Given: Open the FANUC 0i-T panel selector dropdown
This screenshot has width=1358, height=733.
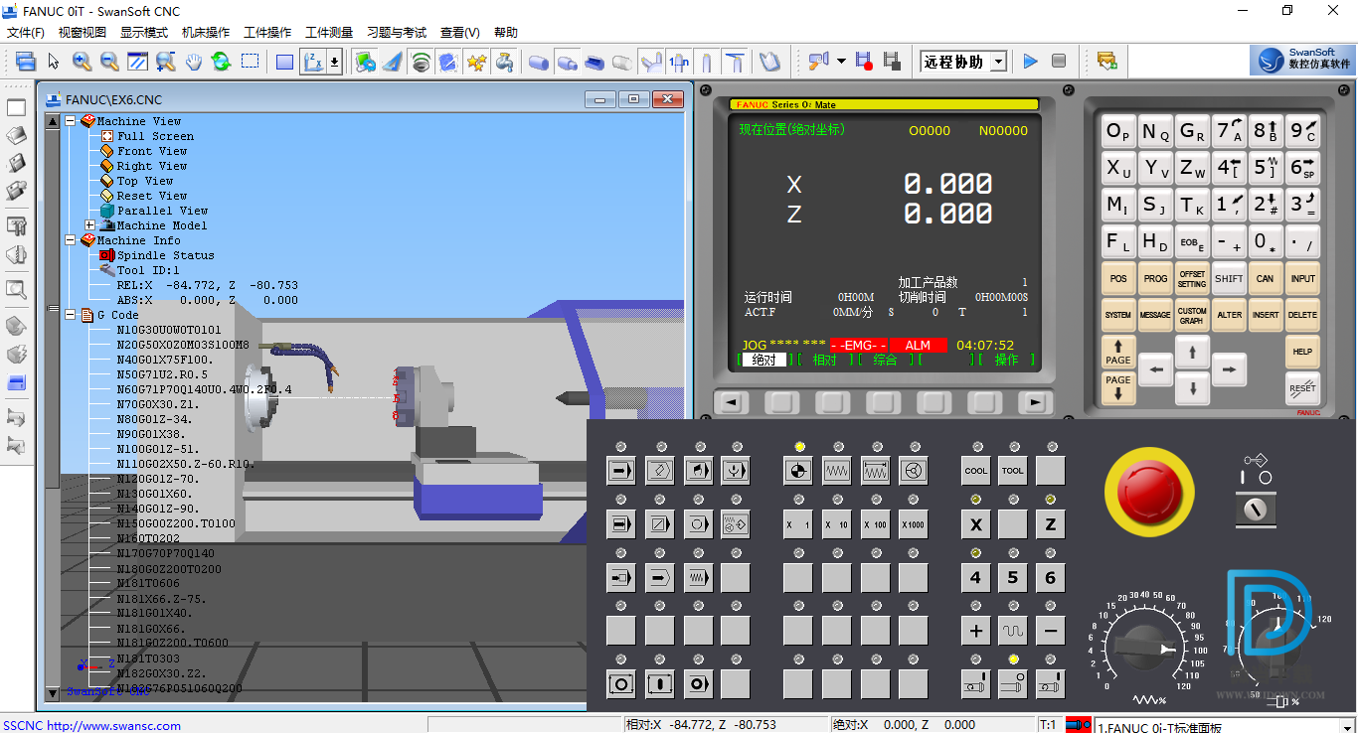Looking at the screenshot, I should pos(1347,727).
